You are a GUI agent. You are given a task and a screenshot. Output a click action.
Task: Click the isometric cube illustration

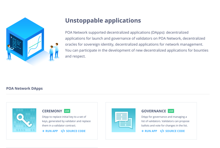[x=33, y=41]
